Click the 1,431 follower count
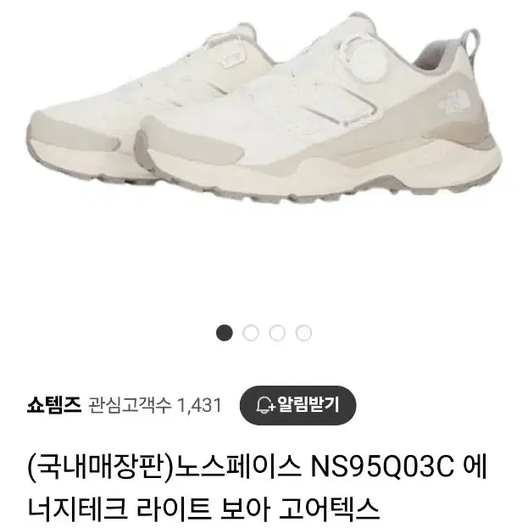 pyautogui.click(x=199, y=405)
